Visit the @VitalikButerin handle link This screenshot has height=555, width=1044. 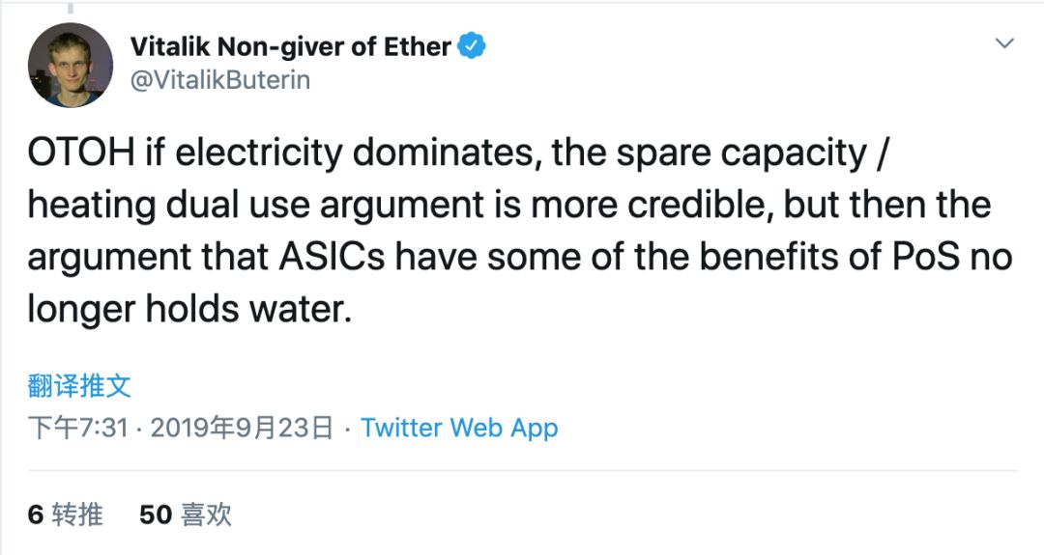tap(220, 80)
